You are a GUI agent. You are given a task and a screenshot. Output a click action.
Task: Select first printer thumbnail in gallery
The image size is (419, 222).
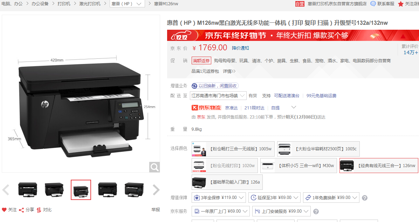(28, 190)
